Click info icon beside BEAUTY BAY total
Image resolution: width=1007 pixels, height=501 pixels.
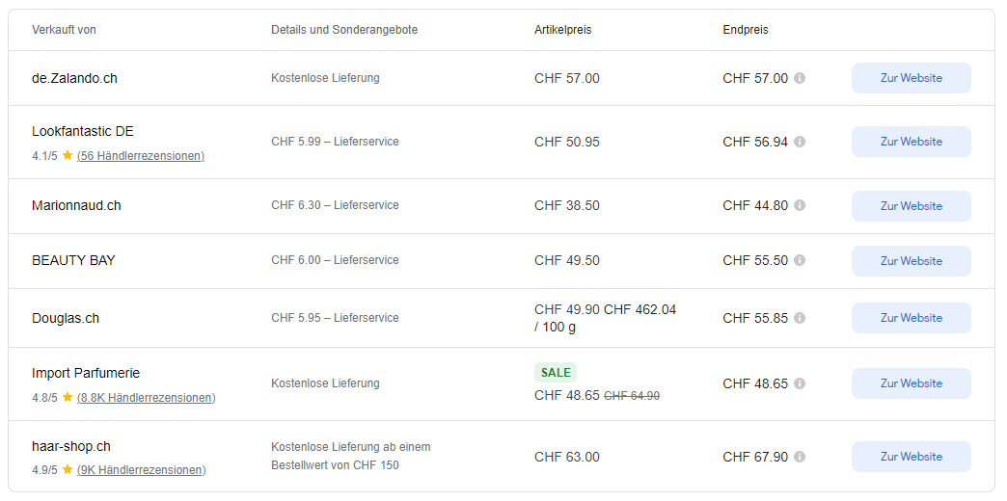click(800, 260)
